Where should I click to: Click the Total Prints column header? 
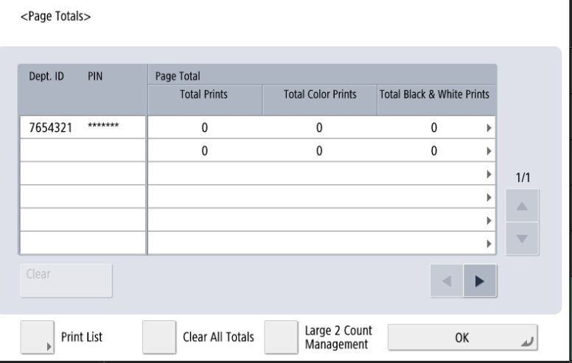204,94
